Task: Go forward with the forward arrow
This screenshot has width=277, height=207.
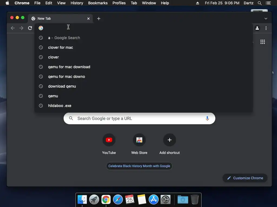Action: tap(21, 28)
